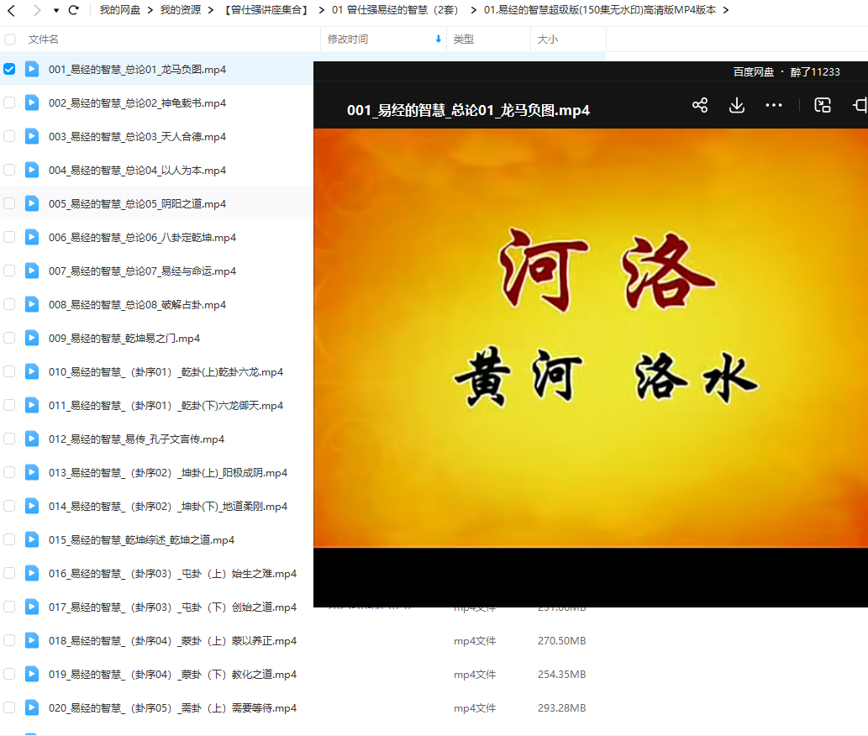Expand chevron after 我的网盘 breadcrumb
Image resolution: width=868 pixels, height=736 pixels.
[150, 10]
